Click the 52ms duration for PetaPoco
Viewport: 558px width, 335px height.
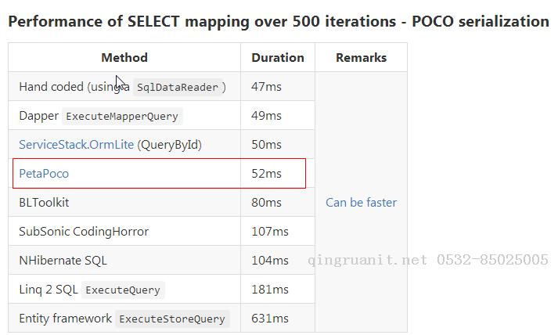tap(266, 174)
